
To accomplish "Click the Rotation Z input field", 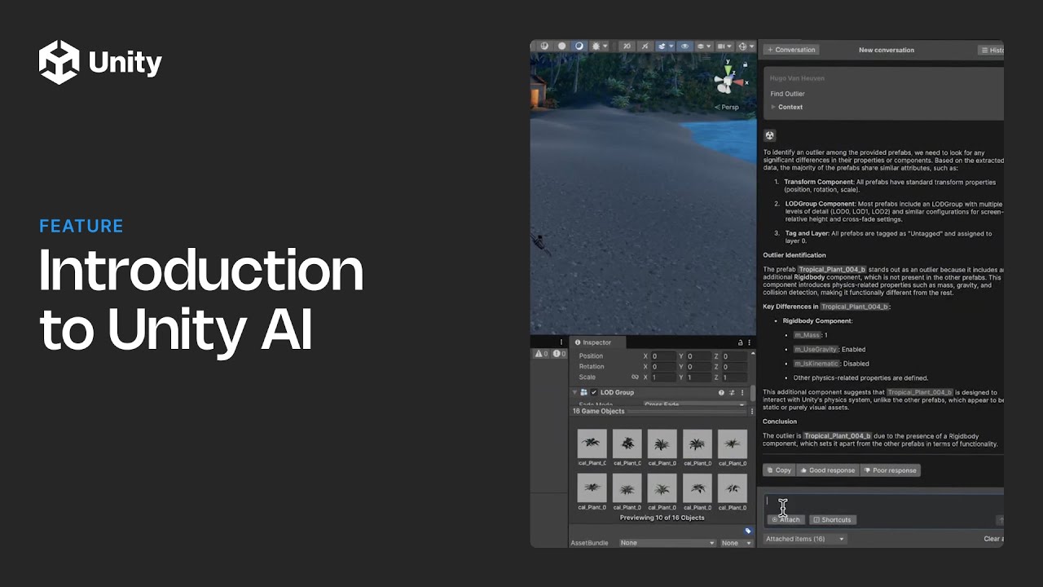I will [735, 367].
